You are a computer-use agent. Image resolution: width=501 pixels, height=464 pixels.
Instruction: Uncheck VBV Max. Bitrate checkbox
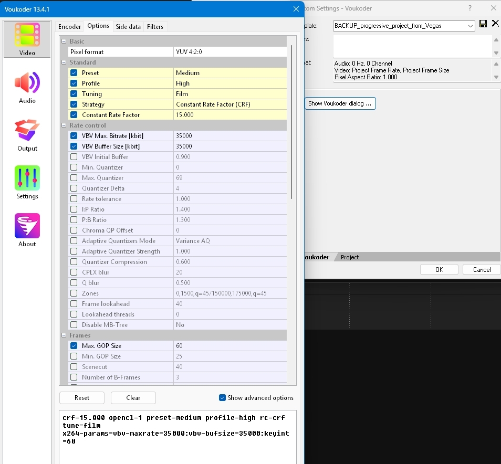click(x=74, y=136)
